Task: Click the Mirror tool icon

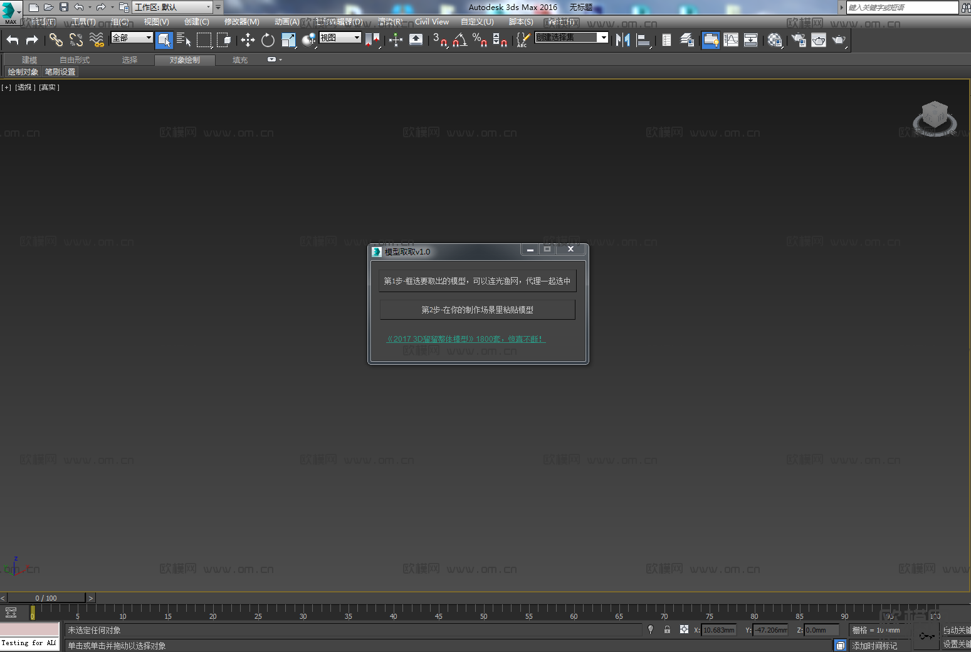Action: [x=622, y=40]
